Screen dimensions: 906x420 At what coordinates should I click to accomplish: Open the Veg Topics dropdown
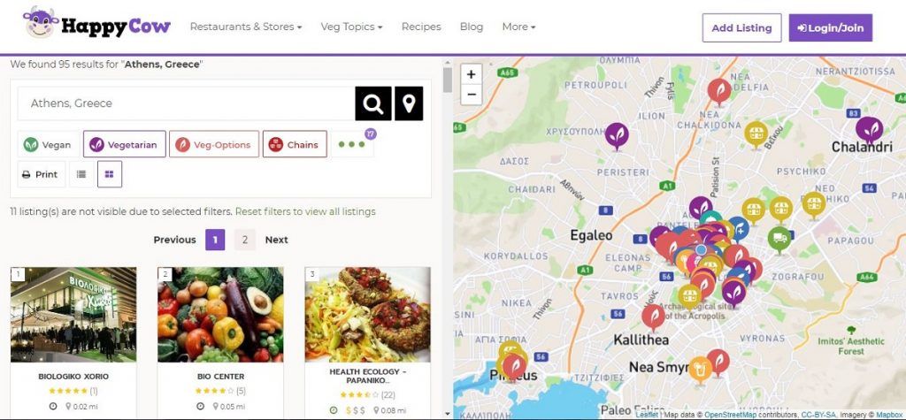click(349, 27)
